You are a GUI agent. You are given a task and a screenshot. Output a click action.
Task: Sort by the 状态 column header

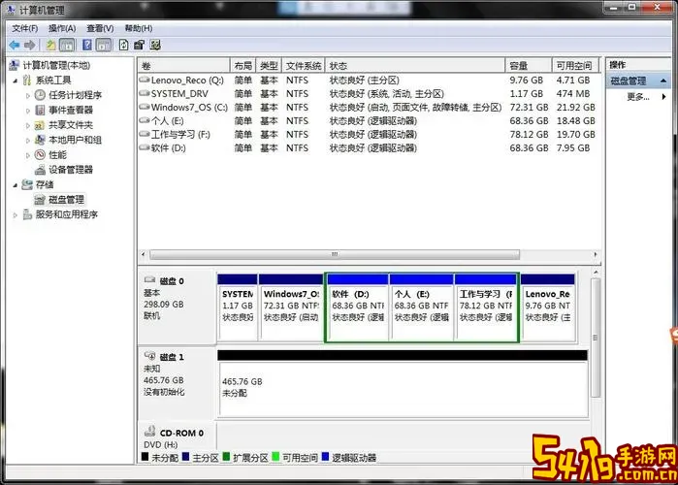tap(415, 66)
